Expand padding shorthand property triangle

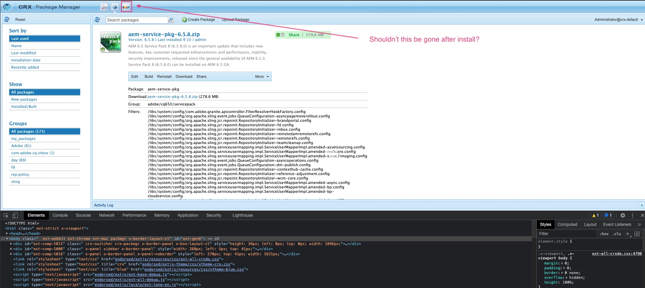coord(564,268)
